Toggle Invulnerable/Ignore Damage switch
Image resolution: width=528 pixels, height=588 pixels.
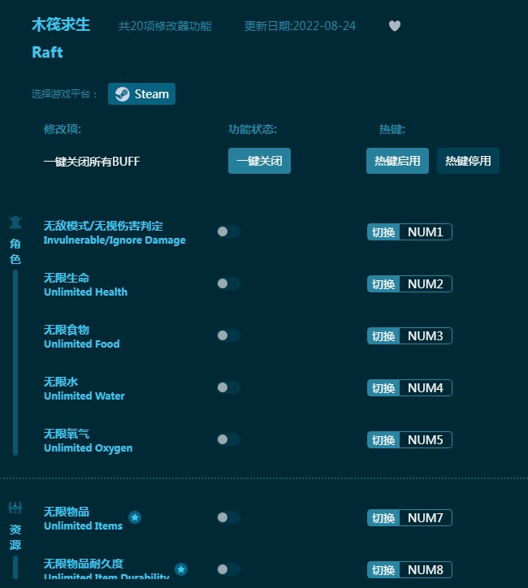(228, 231)
